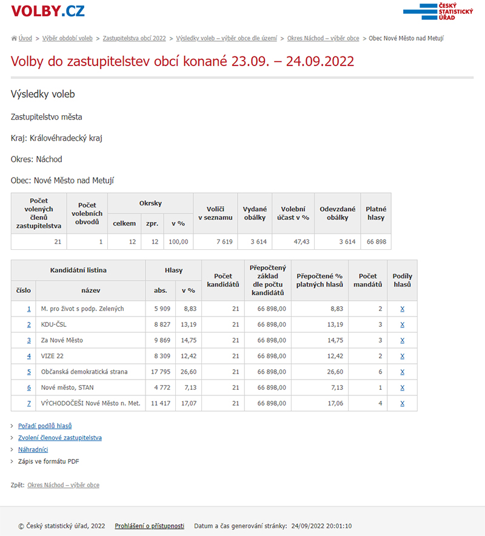Open the Český statistický úřad logo
The image size is (485, 536).
pos(438,12)
